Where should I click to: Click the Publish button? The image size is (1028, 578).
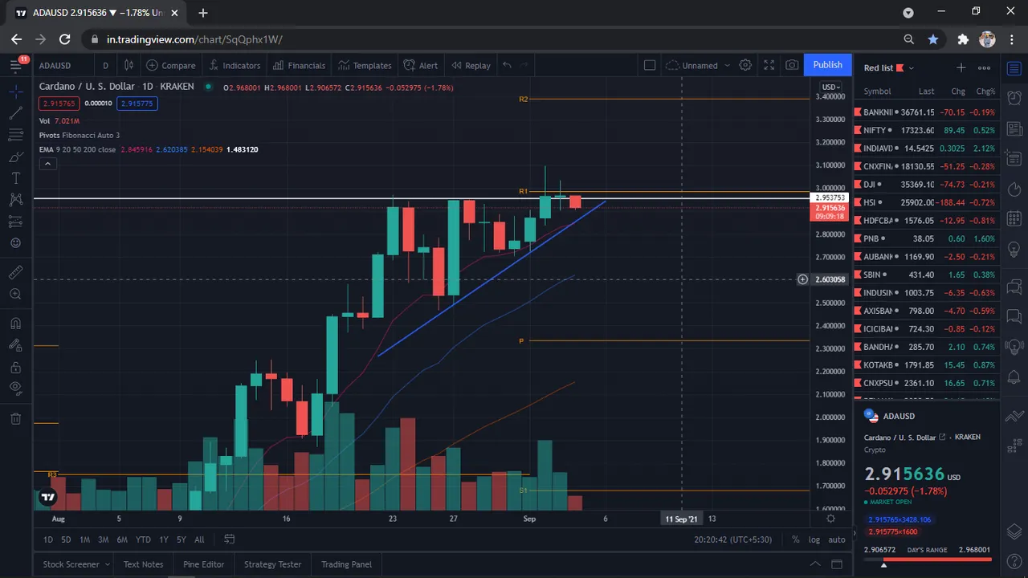[x=827, y=65]
